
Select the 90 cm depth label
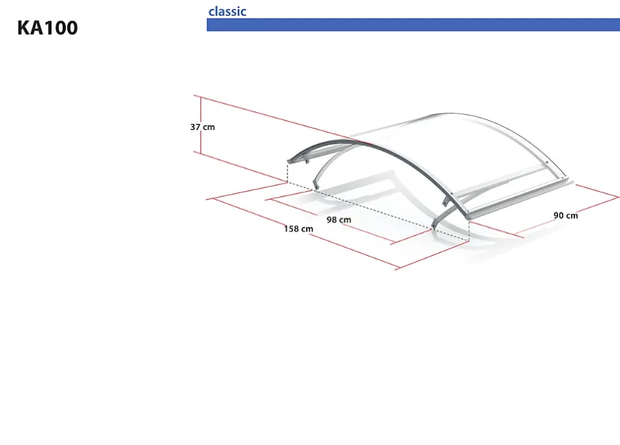(565, 215)
